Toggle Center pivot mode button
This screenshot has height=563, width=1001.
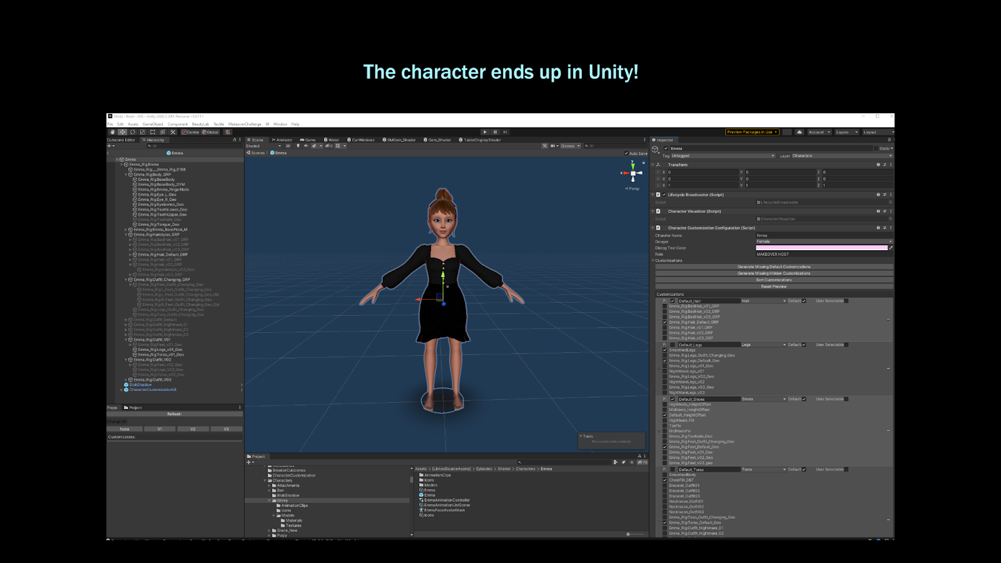pos(191,132)
